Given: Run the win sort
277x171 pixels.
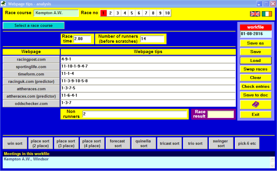Looking at the screenshot, I should click(x=15, y=143).
